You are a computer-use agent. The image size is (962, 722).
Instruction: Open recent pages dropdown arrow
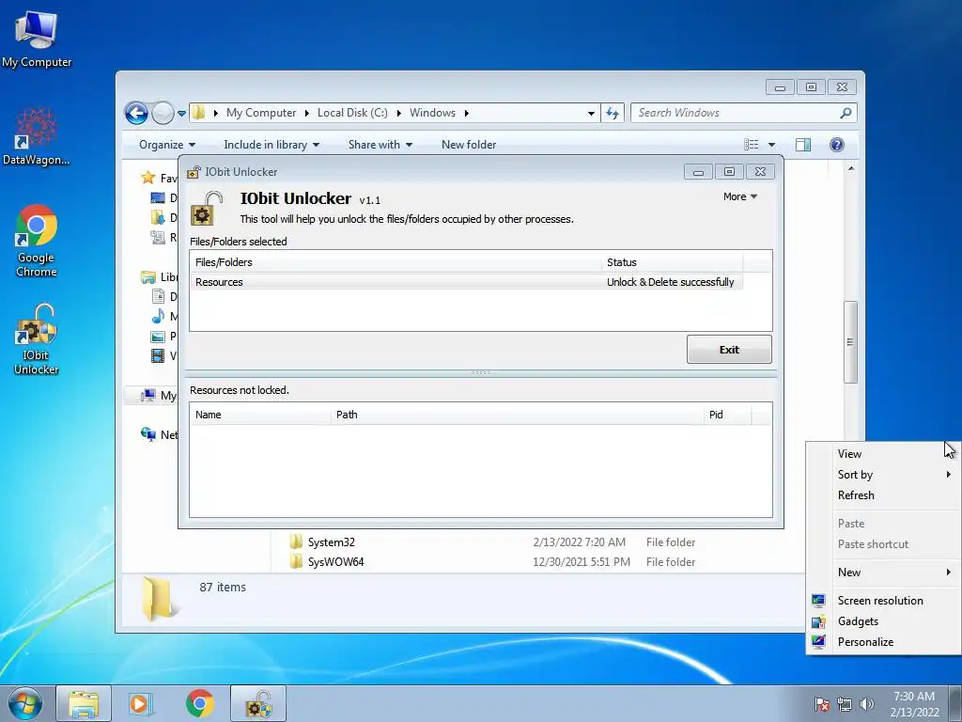181,114
